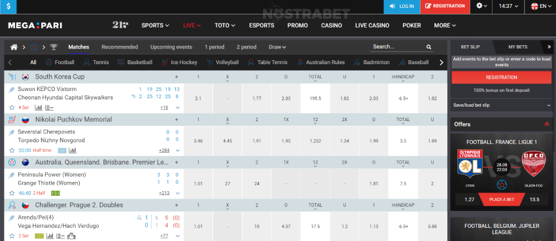556x241 pixels.
Task: Click volleyball icon beside South Korea Cup
Action: tap(12, 77)
